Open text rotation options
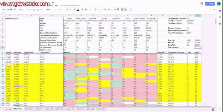 (x=109, y=9)
